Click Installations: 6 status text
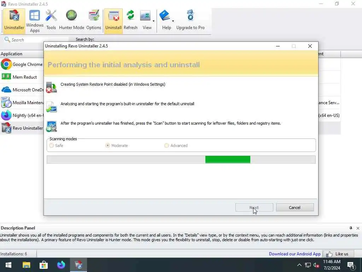Image resolution: width=362 pixels, height=272 pixels. pyautogui.click(x=14, y=254)
